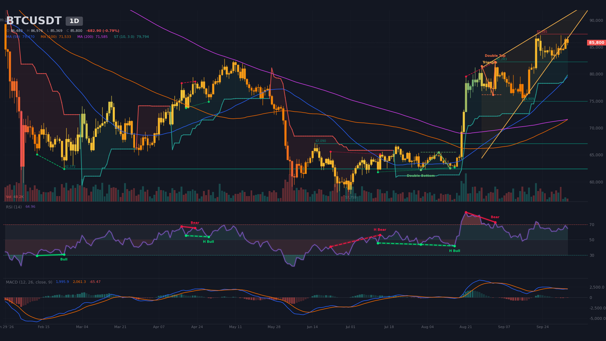Click the -5,000.0 MACD axis label
Image resolution: width=606 pixels, height=341 pixels.
(598, 319)
